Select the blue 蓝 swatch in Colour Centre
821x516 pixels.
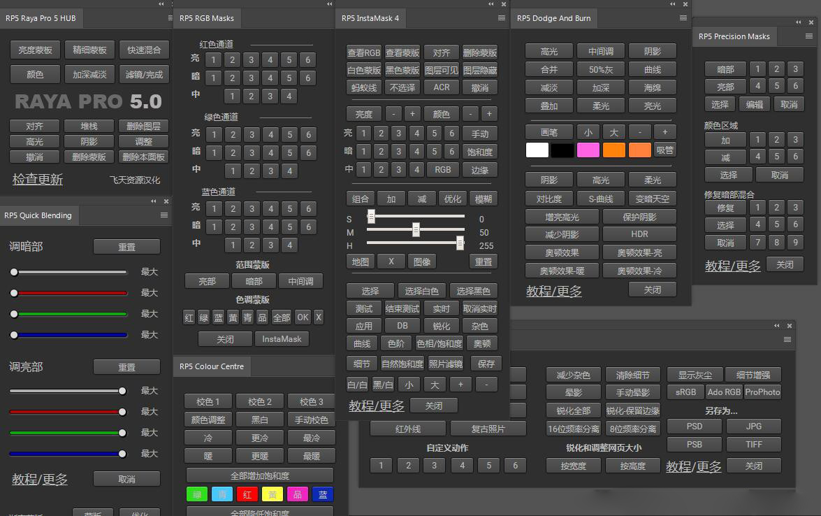click(x=323, y=494)
